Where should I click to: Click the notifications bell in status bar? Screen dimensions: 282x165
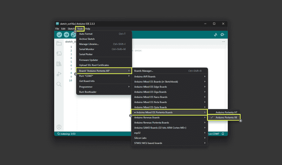coord(223,134)
